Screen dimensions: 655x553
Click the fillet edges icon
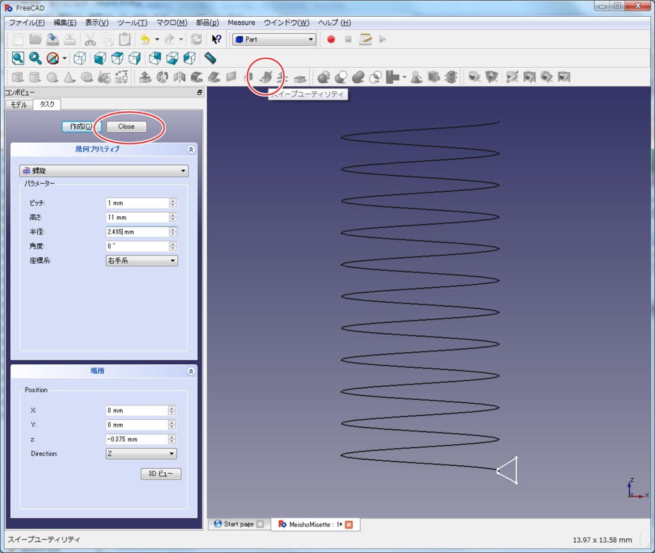197,77
